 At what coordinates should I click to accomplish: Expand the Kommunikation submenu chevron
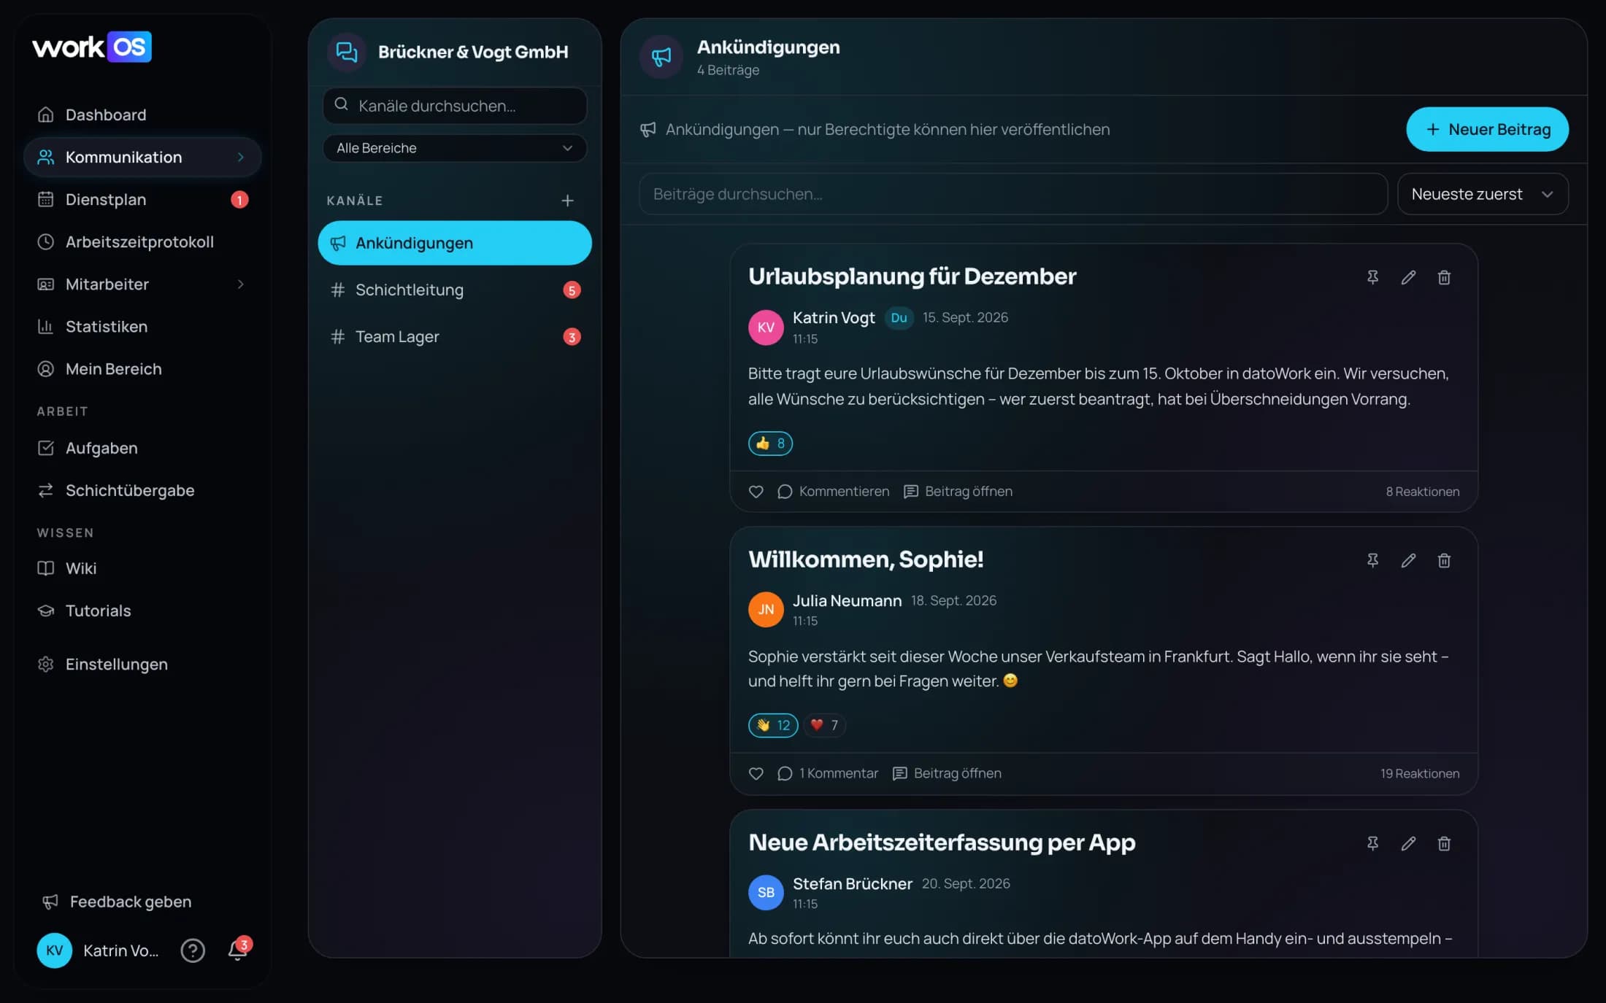coord(240,157)
